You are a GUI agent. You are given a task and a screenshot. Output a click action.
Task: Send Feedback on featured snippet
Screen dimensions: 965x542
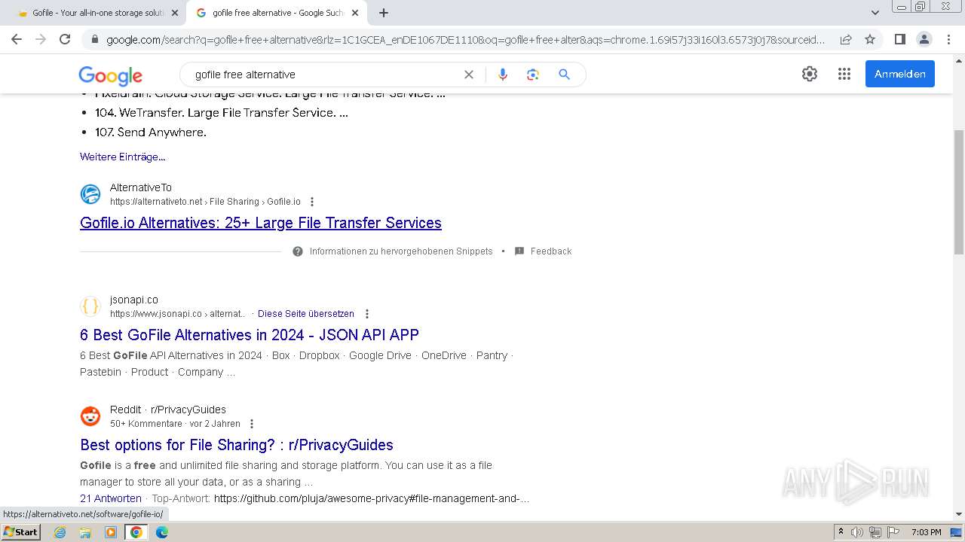coord(550,251)
